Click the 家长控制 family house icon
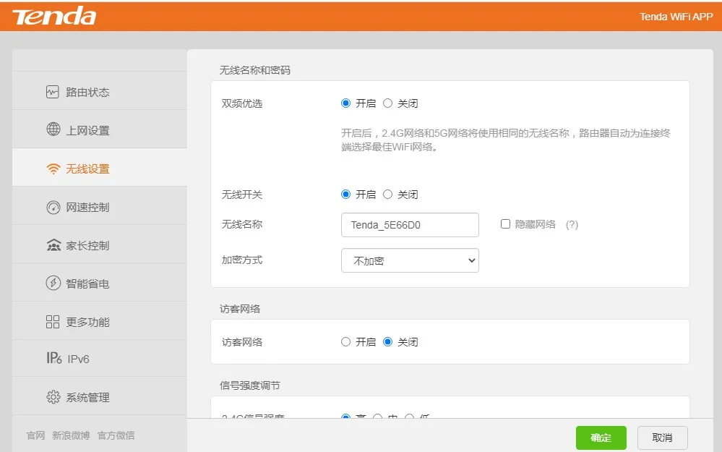Screen dimensions: 722x452 (53, 245)
